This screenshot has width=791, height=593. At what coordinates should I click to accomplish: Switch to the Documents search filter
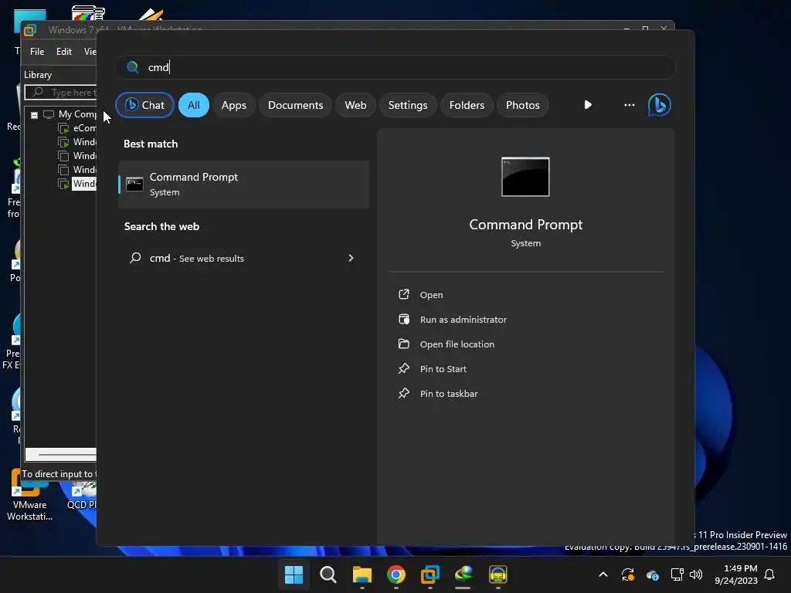click(x=295, y=105)
